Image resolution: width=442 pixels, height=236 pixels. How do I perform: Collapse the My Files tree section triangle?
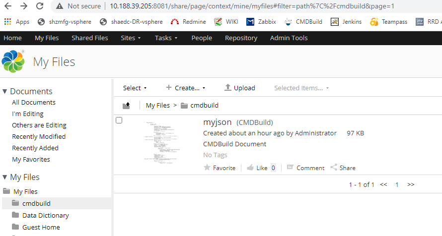4,177
